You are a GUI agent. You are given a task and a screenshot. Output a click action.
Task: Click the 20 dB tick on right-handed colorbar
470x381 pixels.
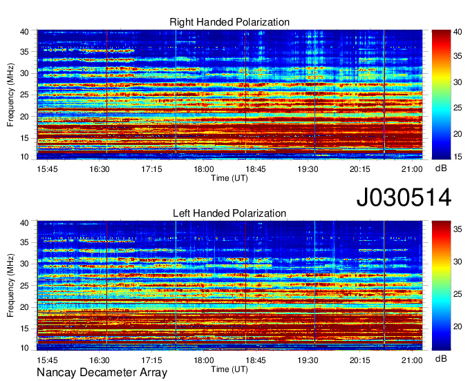click(458, 134)
